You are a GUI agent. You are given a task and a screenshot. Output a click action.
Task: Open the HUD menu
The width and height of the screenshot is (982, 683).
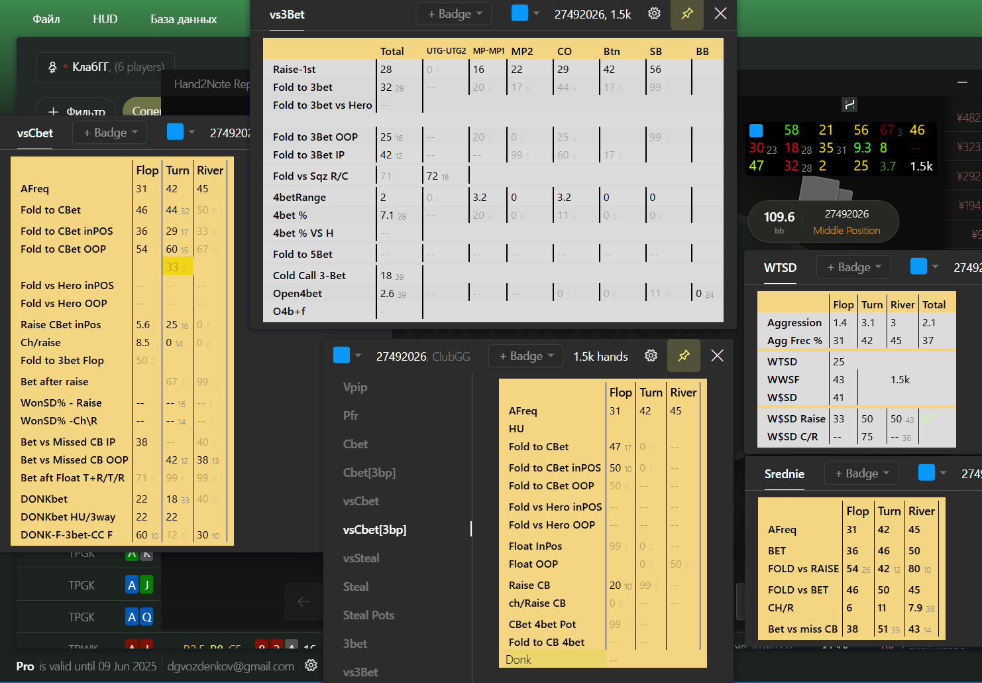pyautogui.click(x=105, y=19)
